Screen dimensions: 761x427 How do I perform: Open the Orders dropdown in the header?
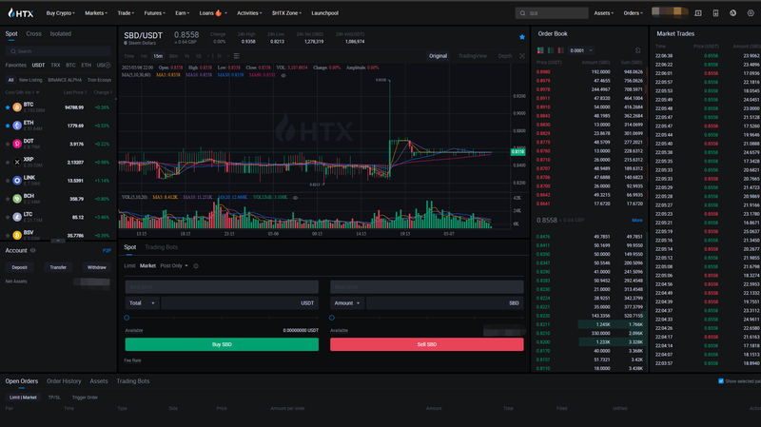[x=633, y=13]
